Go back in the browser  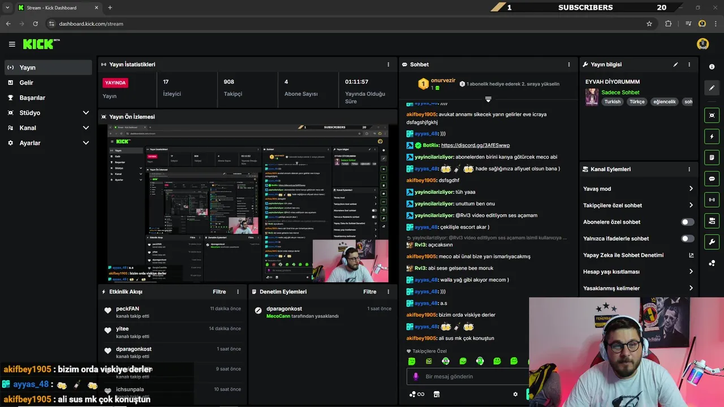click(x=8, y=24)
